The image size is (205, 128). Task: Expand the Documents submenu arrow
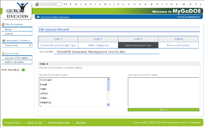[30, 45]
